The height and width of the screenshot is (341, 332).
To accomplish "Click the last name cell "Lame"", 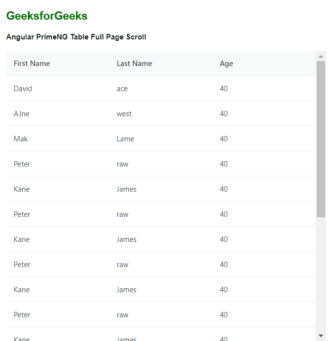I will (125, 139).
